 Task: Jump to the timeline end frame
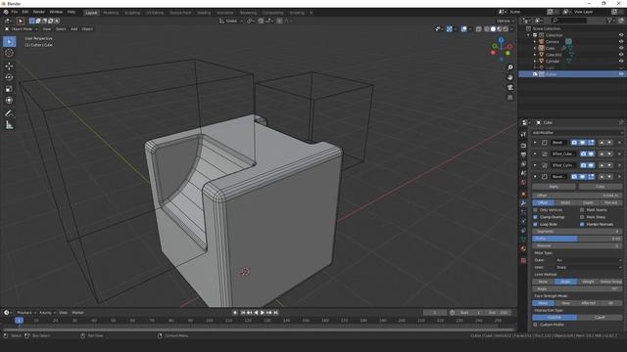[275, 313]
